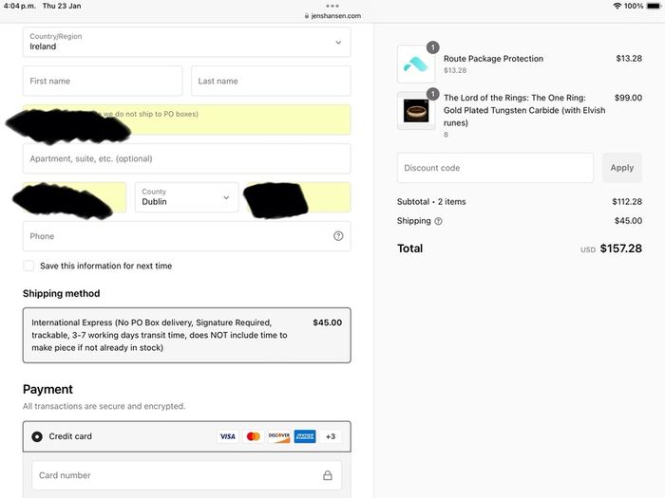This screenshot has width=665, height=498.
Task: Click the jenshansen.com address bar
Action: point(332,16)
